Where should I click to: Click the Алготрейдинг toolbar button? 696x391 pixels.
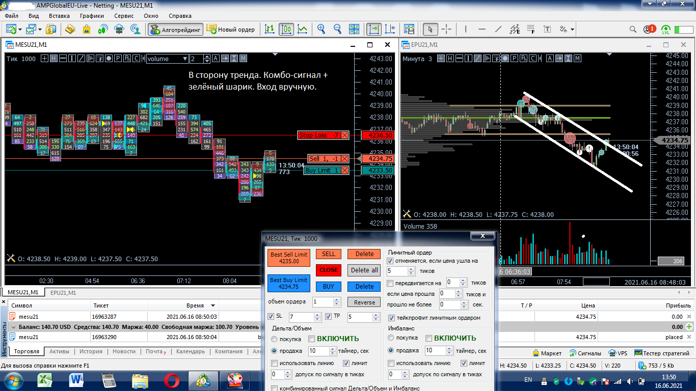[176, 30]
